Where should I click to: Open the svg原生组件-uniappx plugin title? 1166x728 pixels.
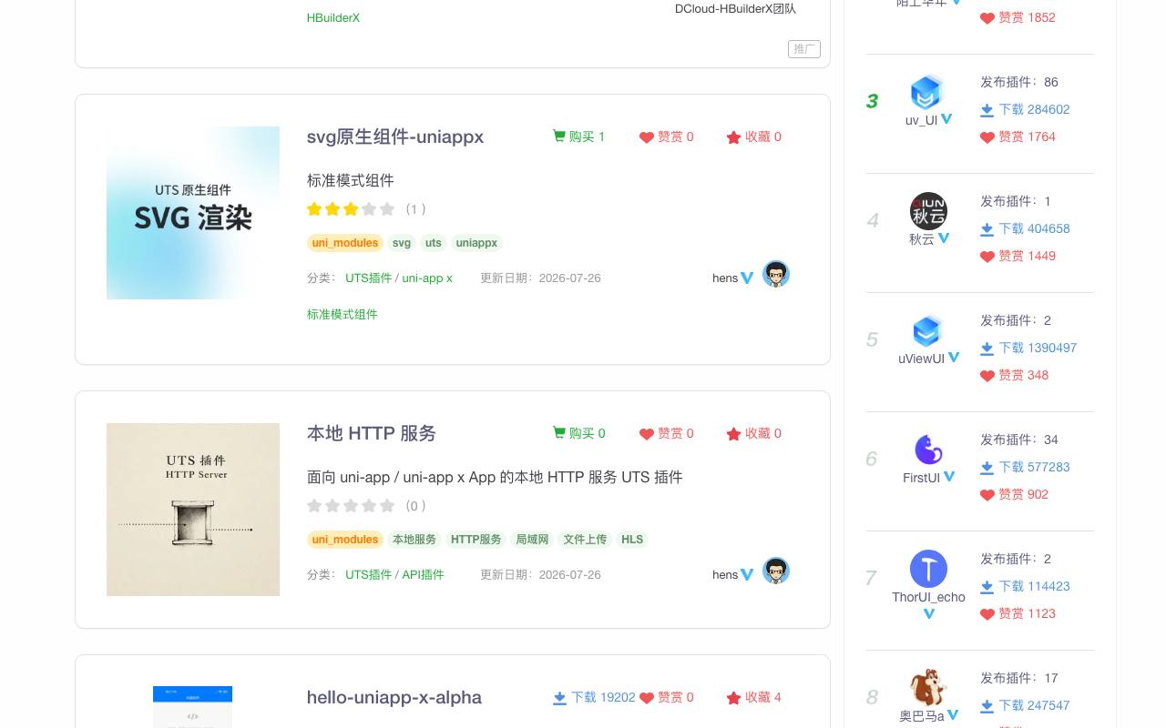(395, 136)
